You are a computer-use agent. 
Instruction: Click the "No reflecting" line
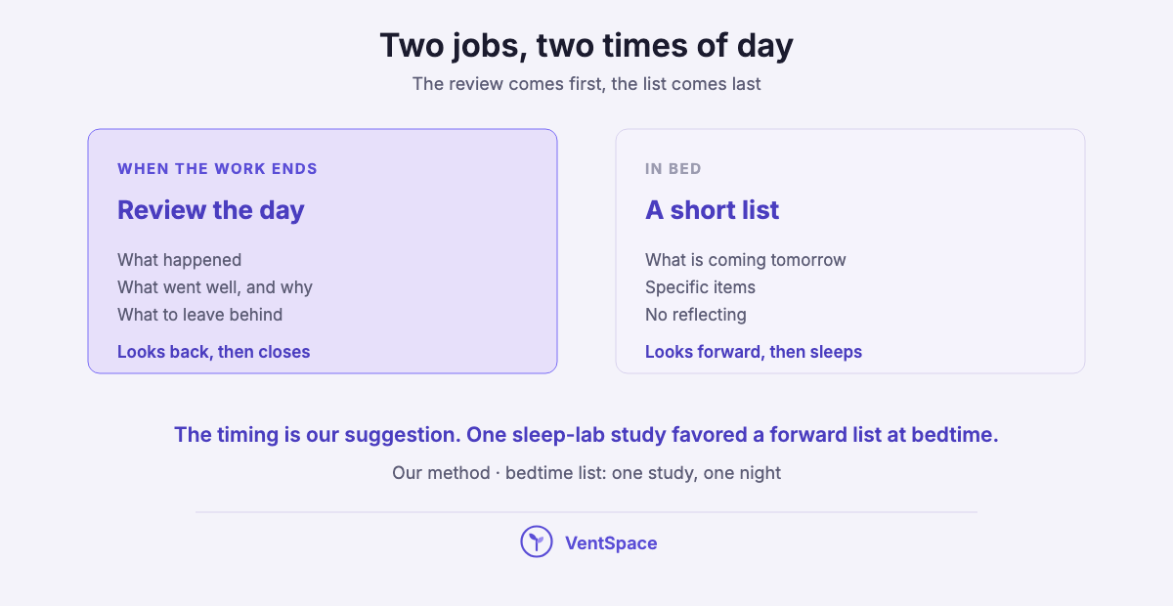696,315
